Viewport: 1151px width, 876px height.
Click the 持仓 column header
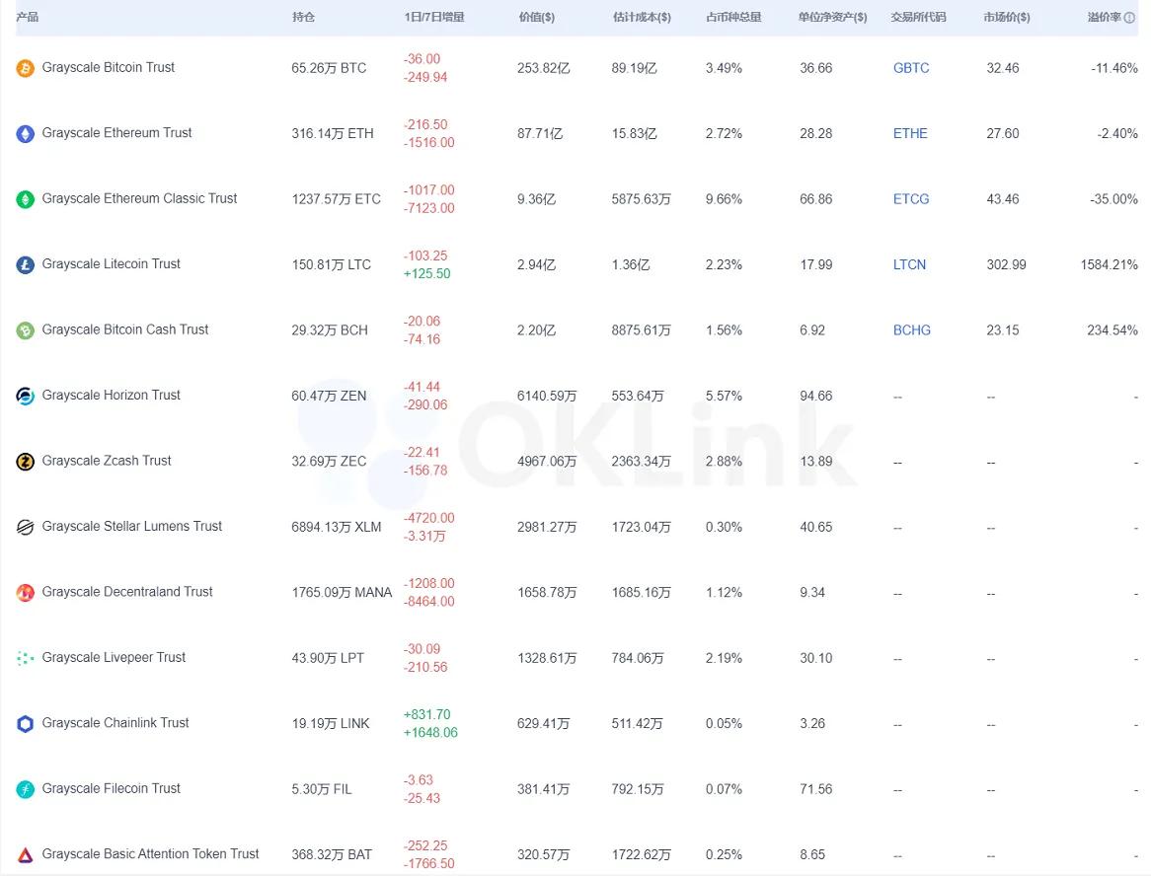pyautogui.click(x=303, y=17)
